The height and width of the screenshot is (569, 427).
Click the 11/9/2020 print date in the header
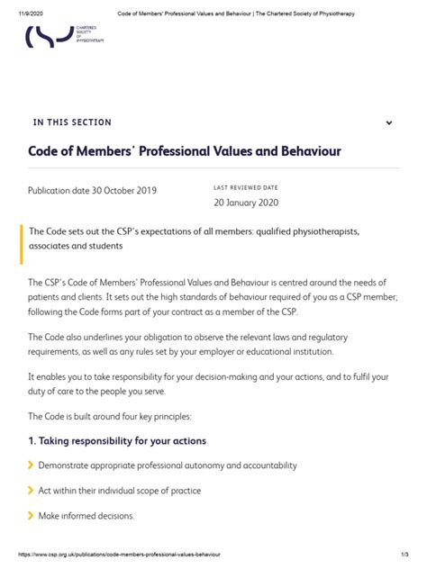pos(31,14)
